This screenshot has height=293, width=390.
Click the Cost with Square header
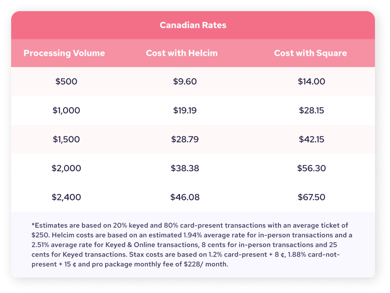310,53
